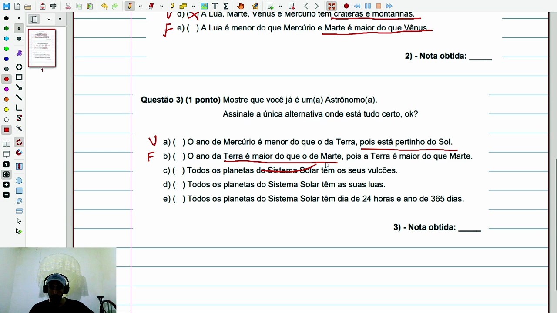The width and height of the screenshot is (557, 313).
Task: Export the document as PDF
Action: [x=43, y=6]
